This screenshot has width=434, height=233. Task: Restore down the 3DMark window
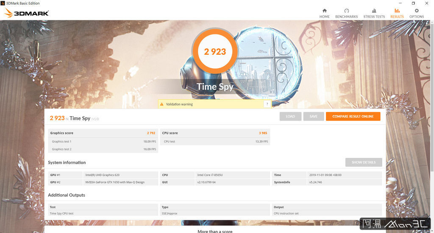[x=413, y=3]
